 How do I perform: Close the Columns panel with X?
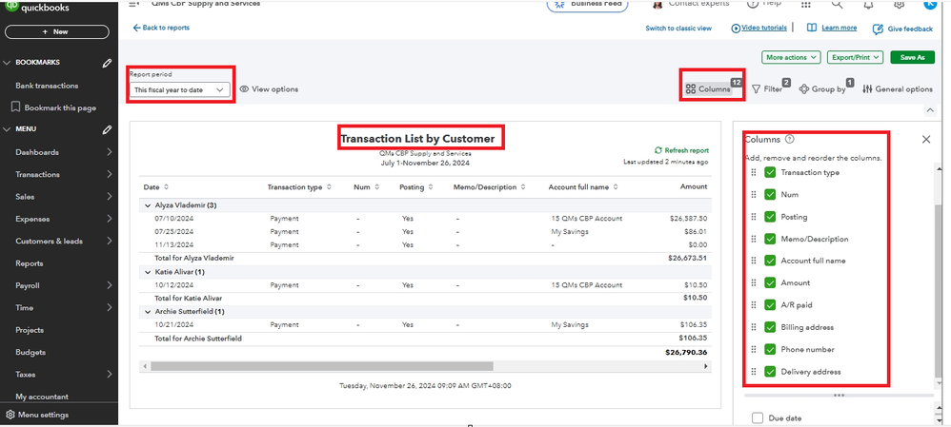point(926,140)
